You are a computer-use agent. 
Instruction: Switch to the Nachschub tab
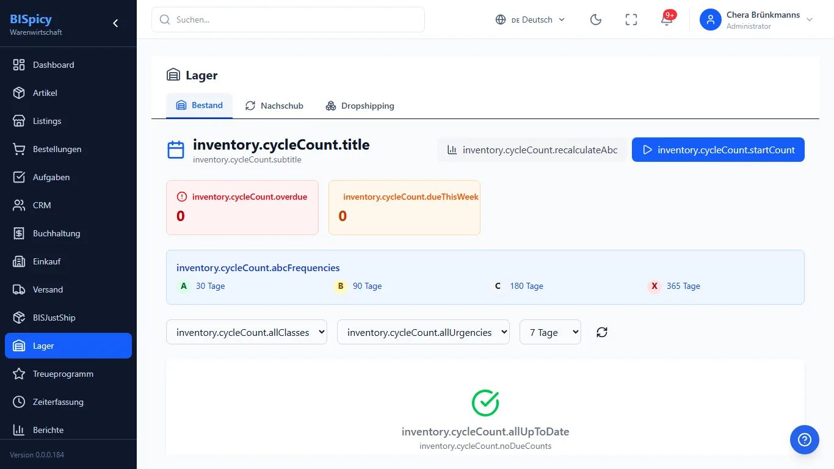pyautogui.click(x=274, y=106)
